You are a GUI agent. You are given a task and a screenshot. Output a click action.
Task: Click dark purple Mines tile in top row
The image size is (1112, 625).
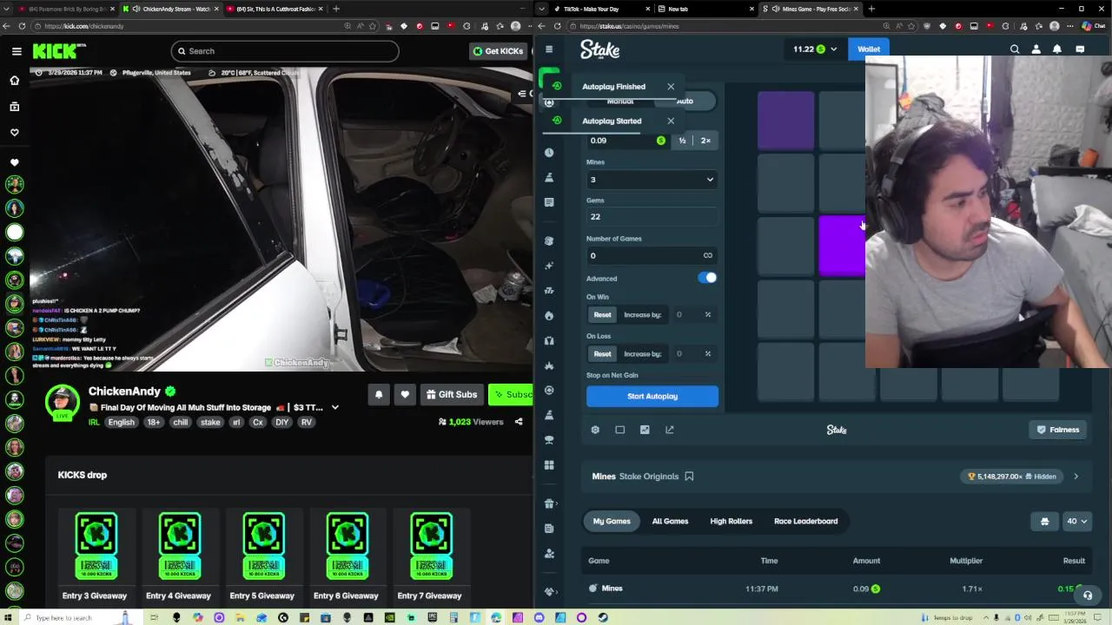pos(785,122)
